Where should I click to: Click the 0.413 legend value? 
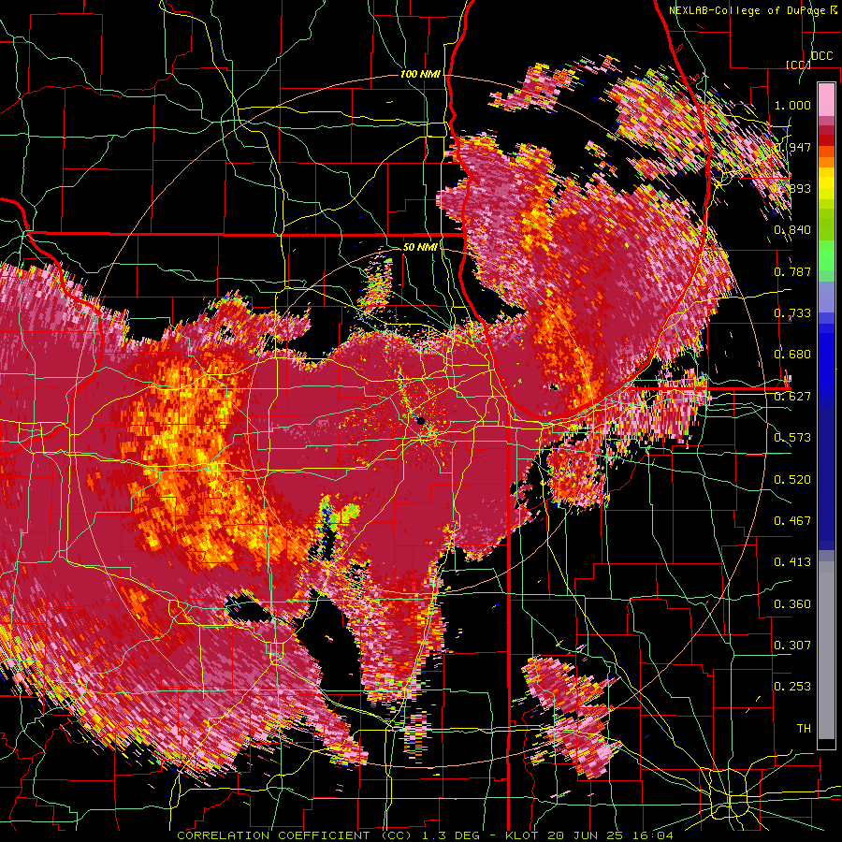tap(792, 562)
